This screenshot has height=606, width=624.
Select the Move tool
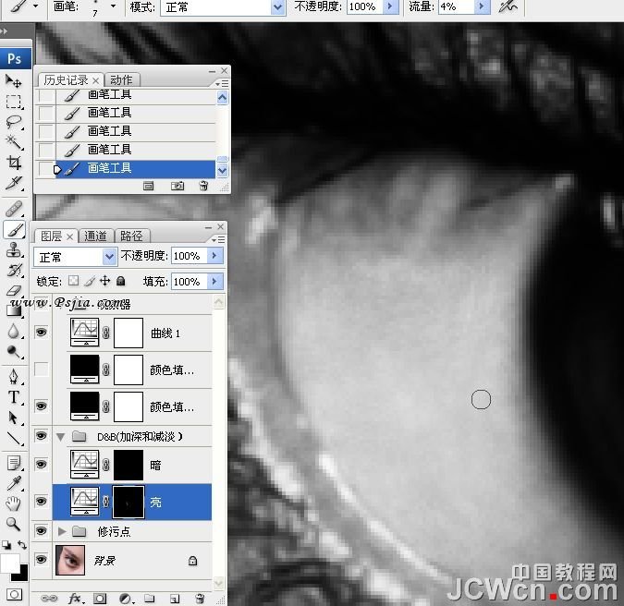click(x=14, y=81)
